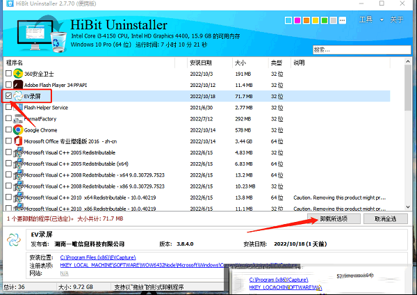Click the EV录屏 row icon
Screen dimensions: 417x295
18,96
